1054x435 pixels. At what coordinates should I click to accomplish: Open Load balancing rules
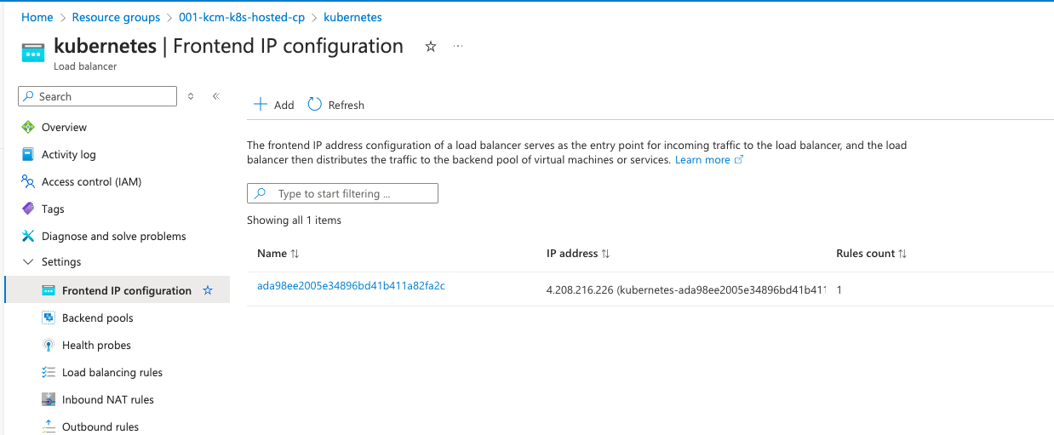tap(112, 372)
